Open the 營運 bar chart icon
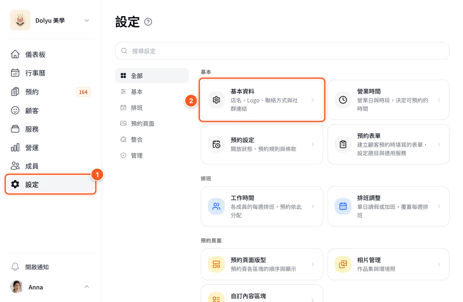The height and width of the screenshot is (302, 463). click(x=15, y=147)
